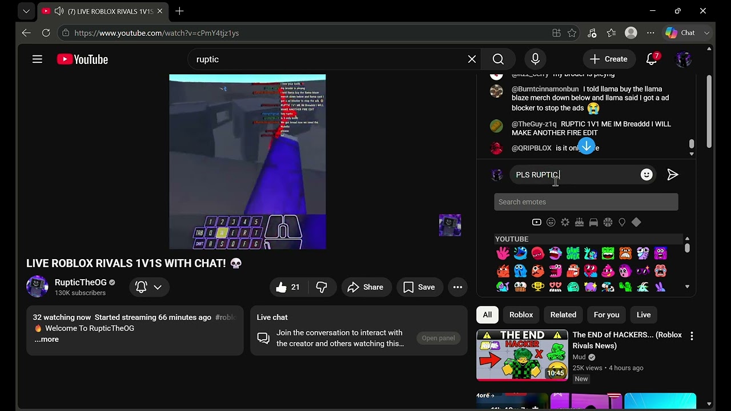Image resolution: width=731 pixels, height=411 pixels.
Task: Start voice search with the microphone
Action: pyautogui.click(x=535, y=59)
